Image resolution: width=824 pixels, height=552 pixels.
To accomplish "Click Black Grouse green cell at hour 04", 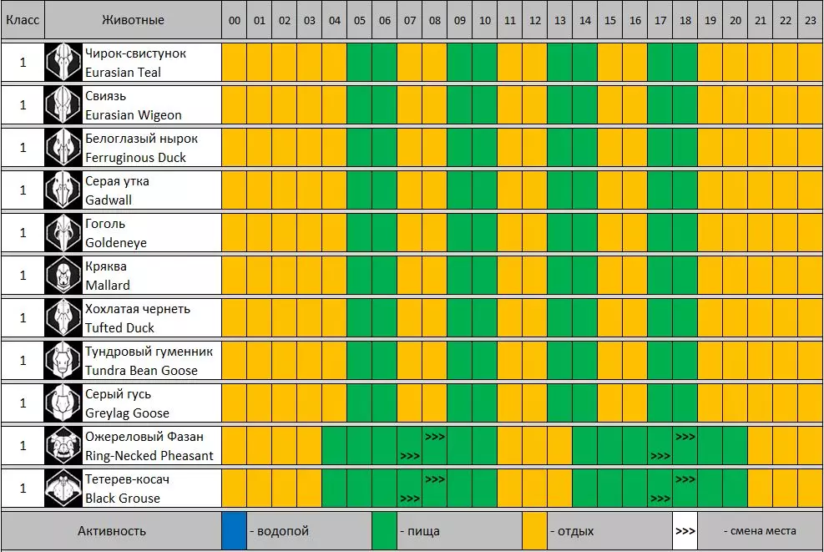I will [334, 488].
